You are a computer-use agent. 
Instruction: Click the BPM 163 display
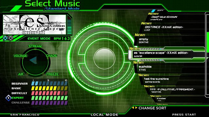coord(62,39)
